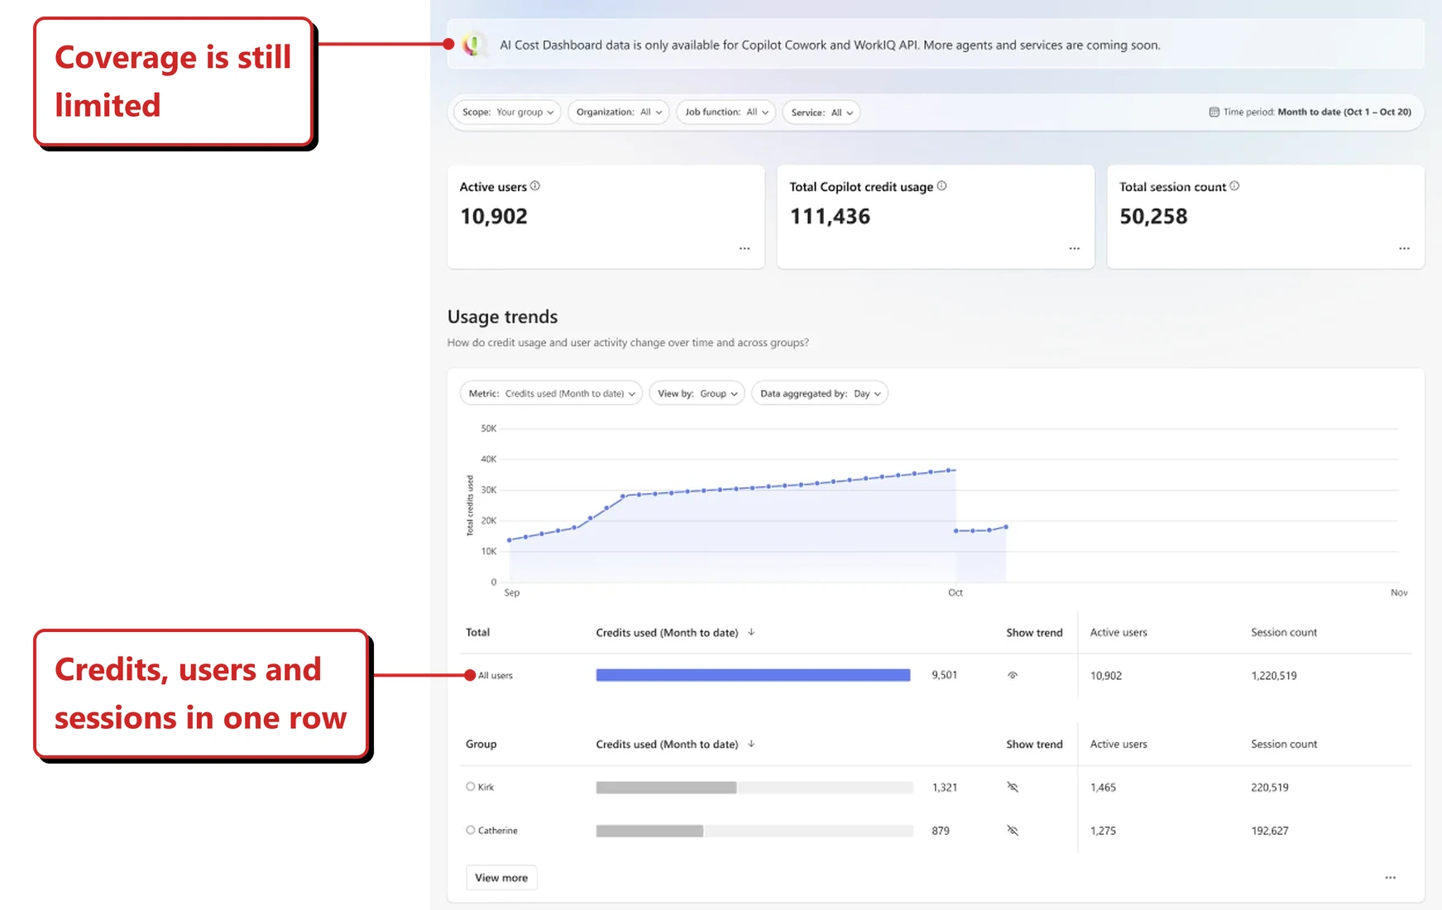Click the 1,465 active users cell
This screenshot has height=910, width=1442.
point(1103,788)
